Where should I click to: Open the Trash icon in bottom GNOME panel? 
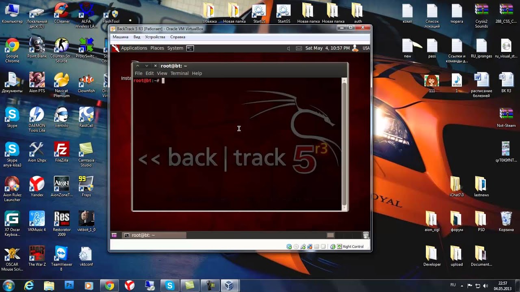[366, 235]
